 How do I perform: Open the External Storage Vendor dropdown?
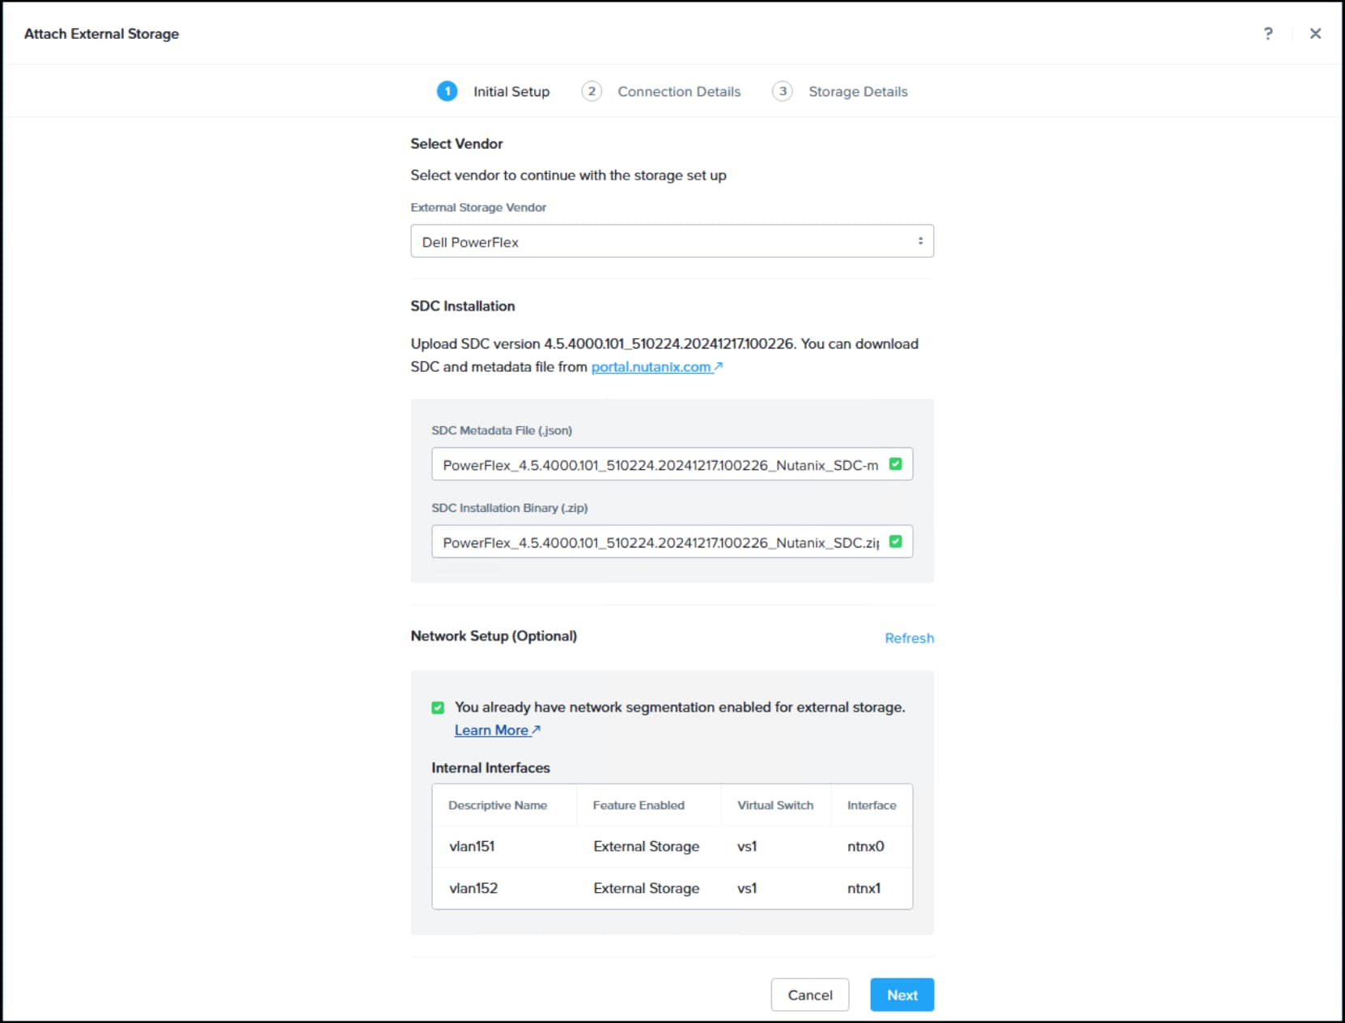[672, 241]
